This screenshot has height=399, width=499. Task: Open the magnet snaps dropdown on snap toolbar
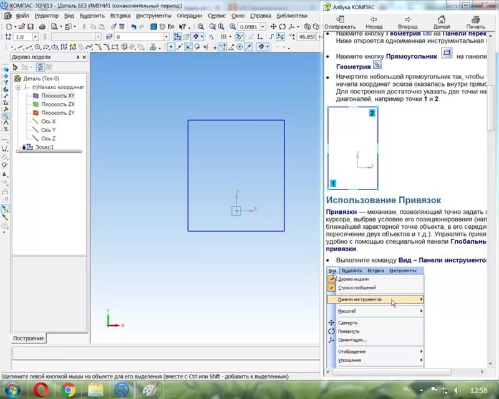pos(268,47)
